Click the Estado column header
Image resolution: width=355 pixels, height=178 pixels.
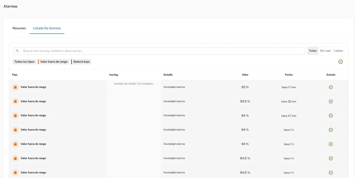tap(331, 75)
